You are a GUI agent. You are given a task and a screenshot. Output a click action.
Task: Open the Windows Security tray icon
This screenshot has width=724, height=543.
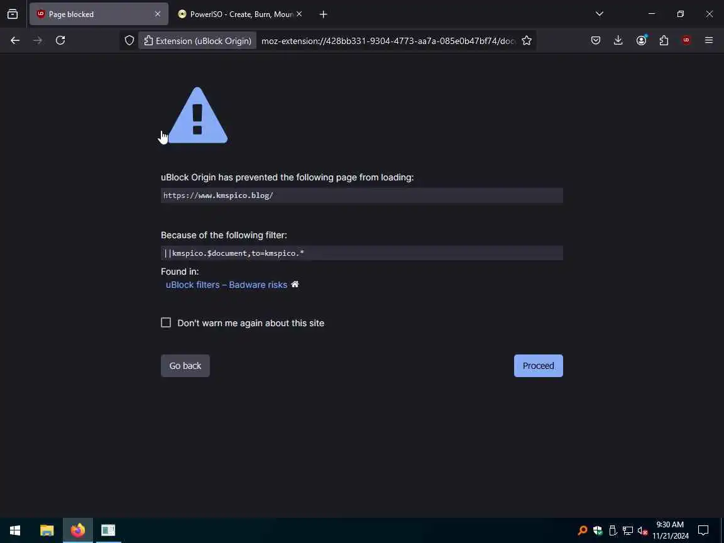click(598, 530)
